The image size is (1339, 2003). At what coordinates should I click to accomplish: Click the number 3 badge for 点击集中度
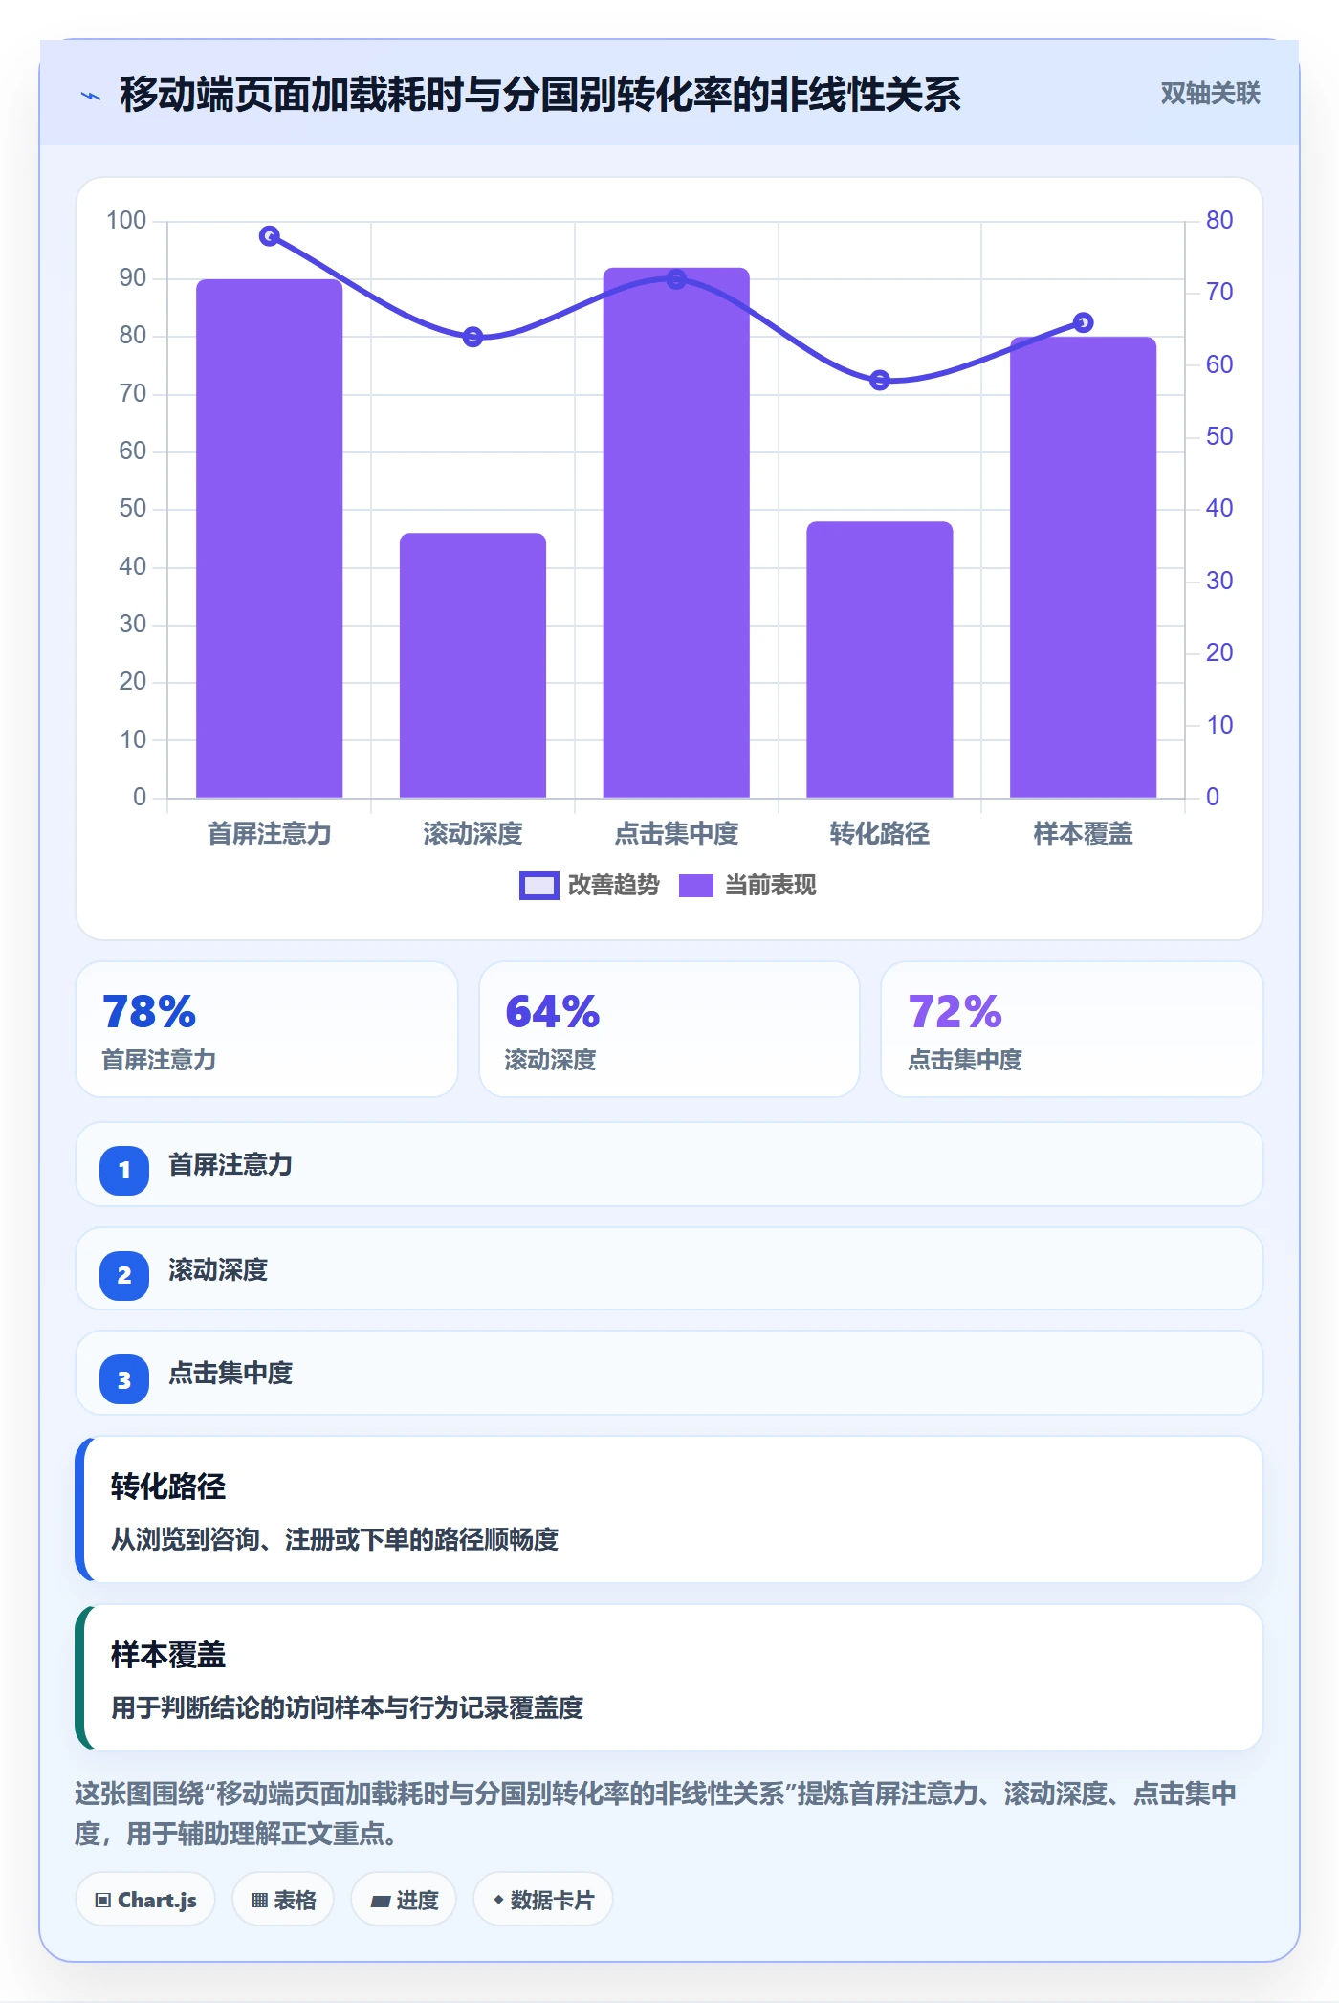coord(124,1379)
